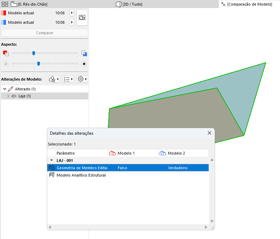Click the horizontal scroll right arrow
This screenshot has width=280, height=239.
[206, 227]
